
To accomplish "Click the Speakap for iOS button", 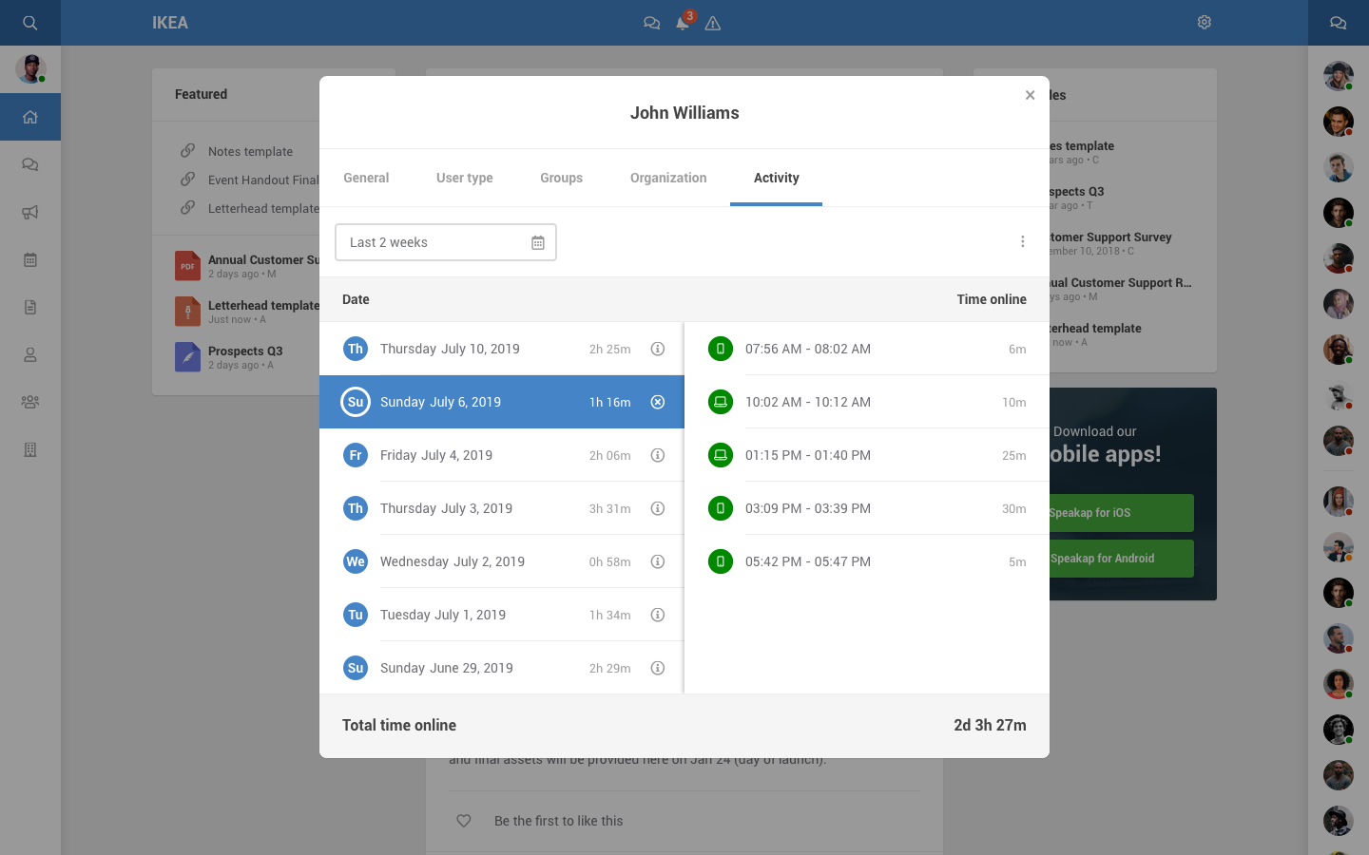I will click(x=1122, y=513).
